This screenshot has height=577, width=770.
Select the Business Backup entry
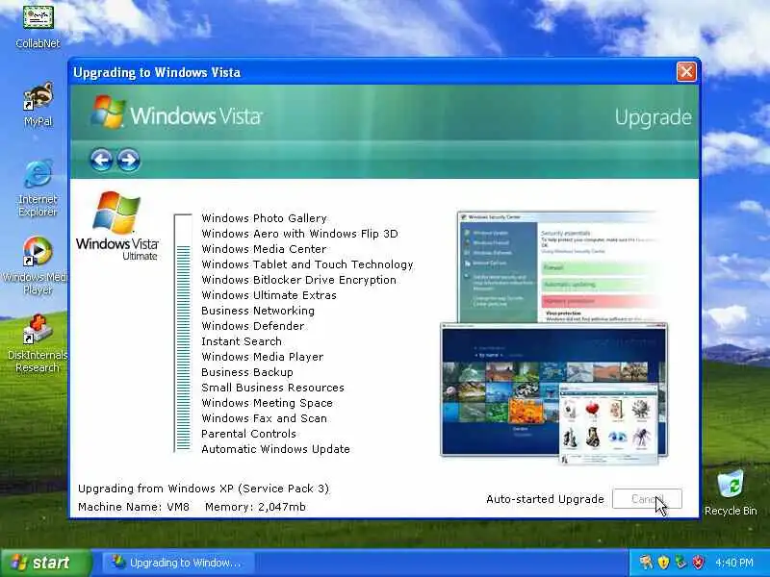247,372
